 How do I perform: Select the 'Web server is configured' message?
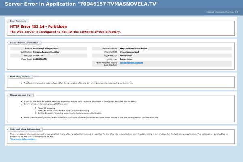point(65,32)
